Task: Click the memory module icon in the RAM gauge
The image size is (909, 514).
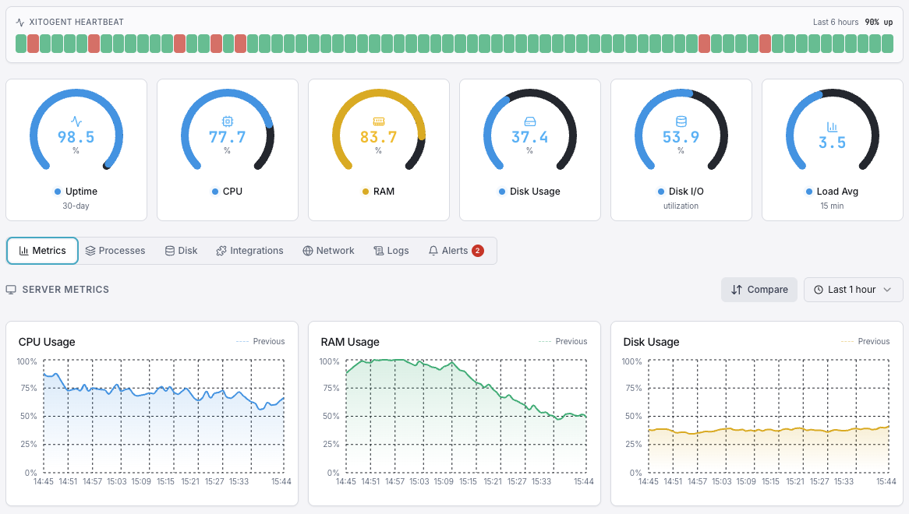Action: pyautogui.click(x=378, y=121)
